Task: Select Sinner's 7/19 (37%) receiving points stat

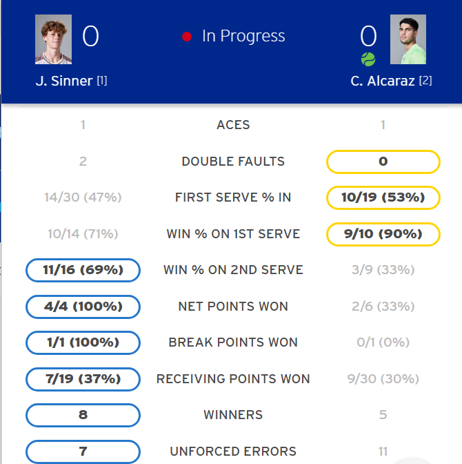Action: click(83, 379)
